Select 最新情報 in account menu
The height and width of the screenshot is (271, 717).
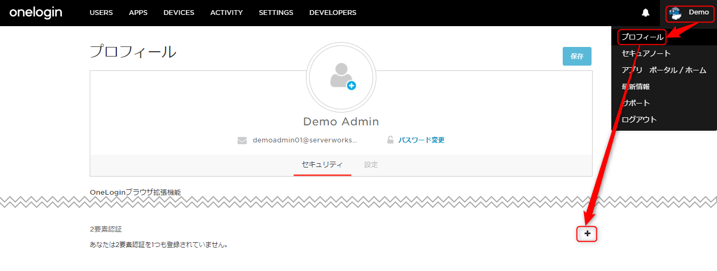(x=636, y=86)
